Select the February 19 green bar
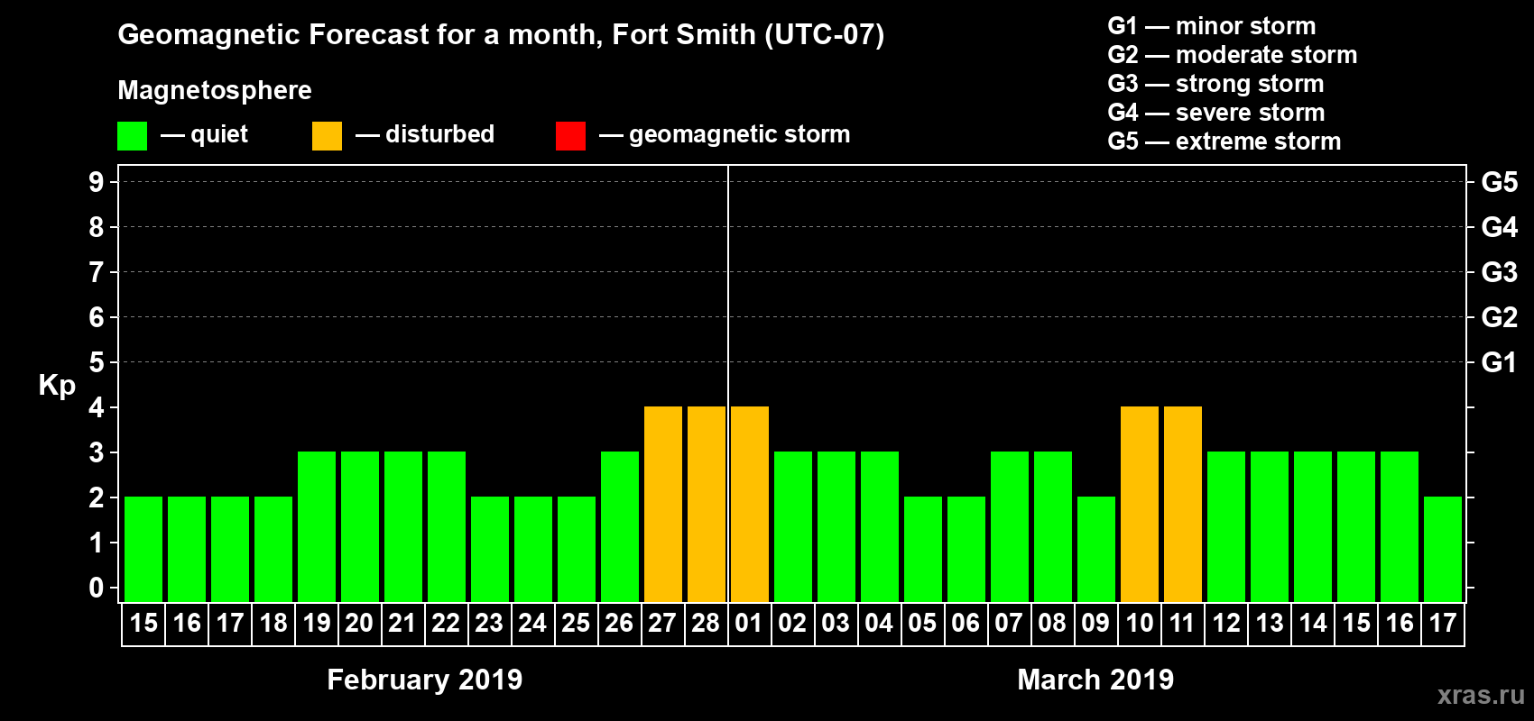 tap(317, 526)
